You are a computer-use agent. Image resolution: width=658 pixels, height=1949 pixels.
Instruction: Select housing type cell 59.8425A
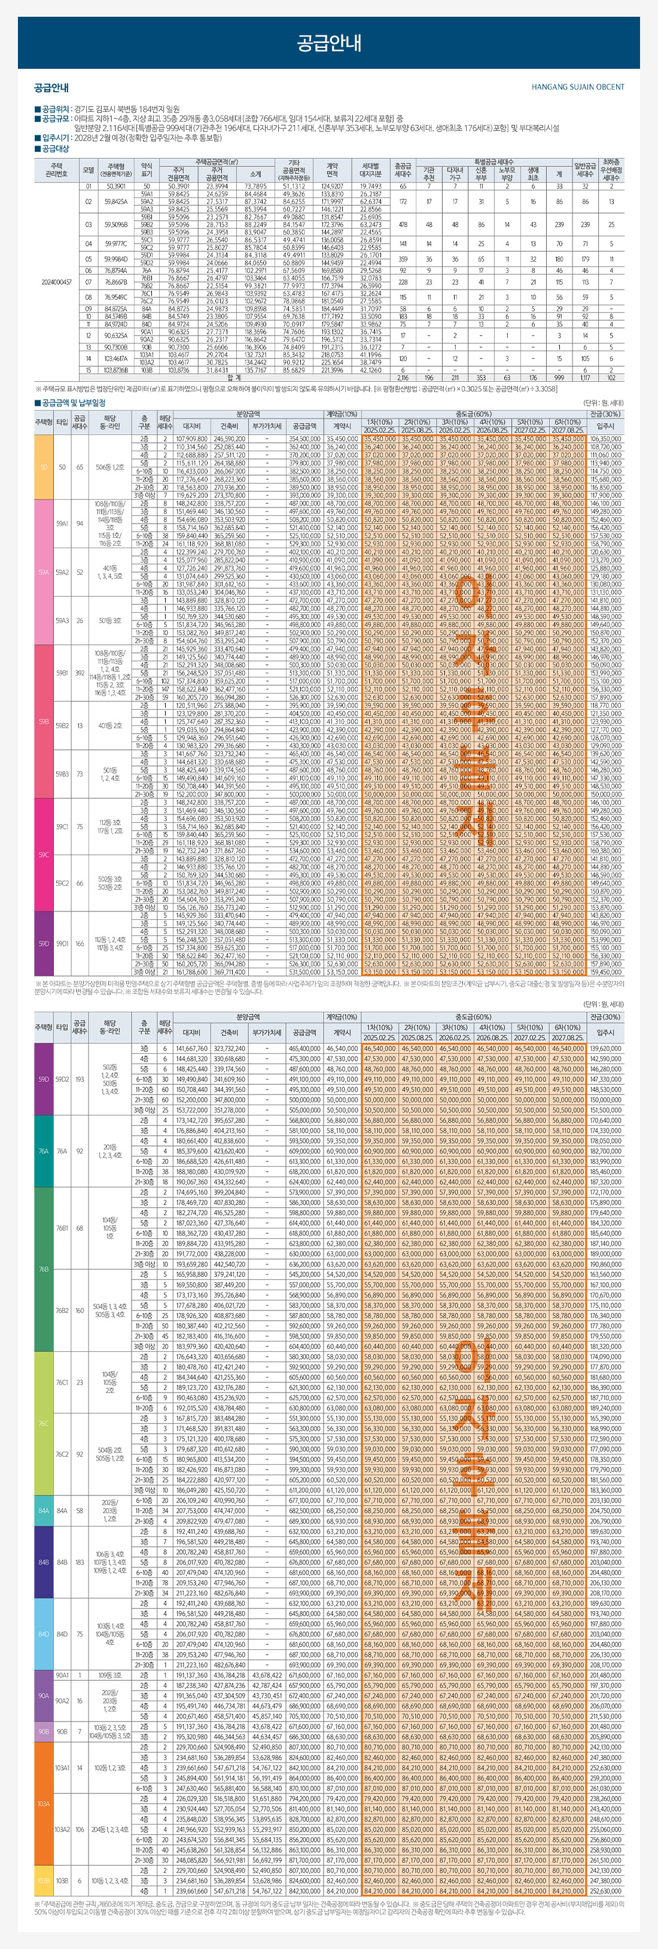coord(115,202)
